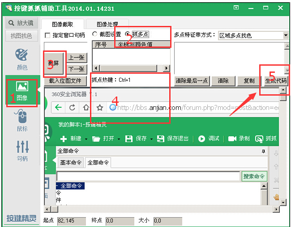Click the 抓抓 capture icon
The width and height of the screenshot is (291, 227).
click(x=259, y=139)
